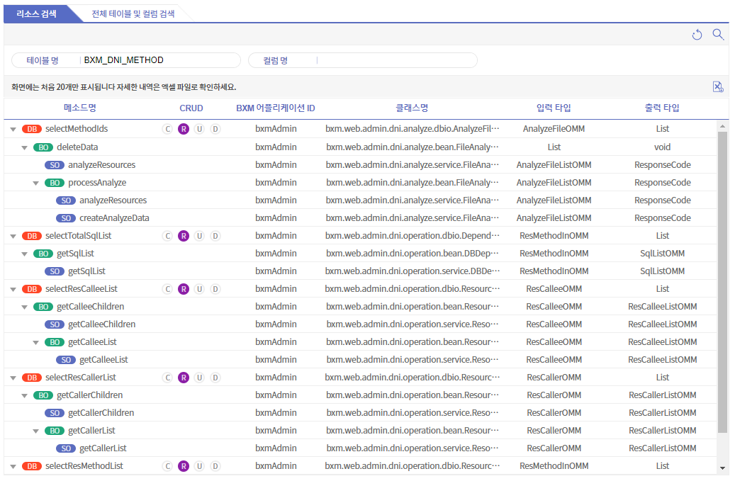Click the scrollbar up arrow
Screen dimensions: 735x481
point(722,126)
